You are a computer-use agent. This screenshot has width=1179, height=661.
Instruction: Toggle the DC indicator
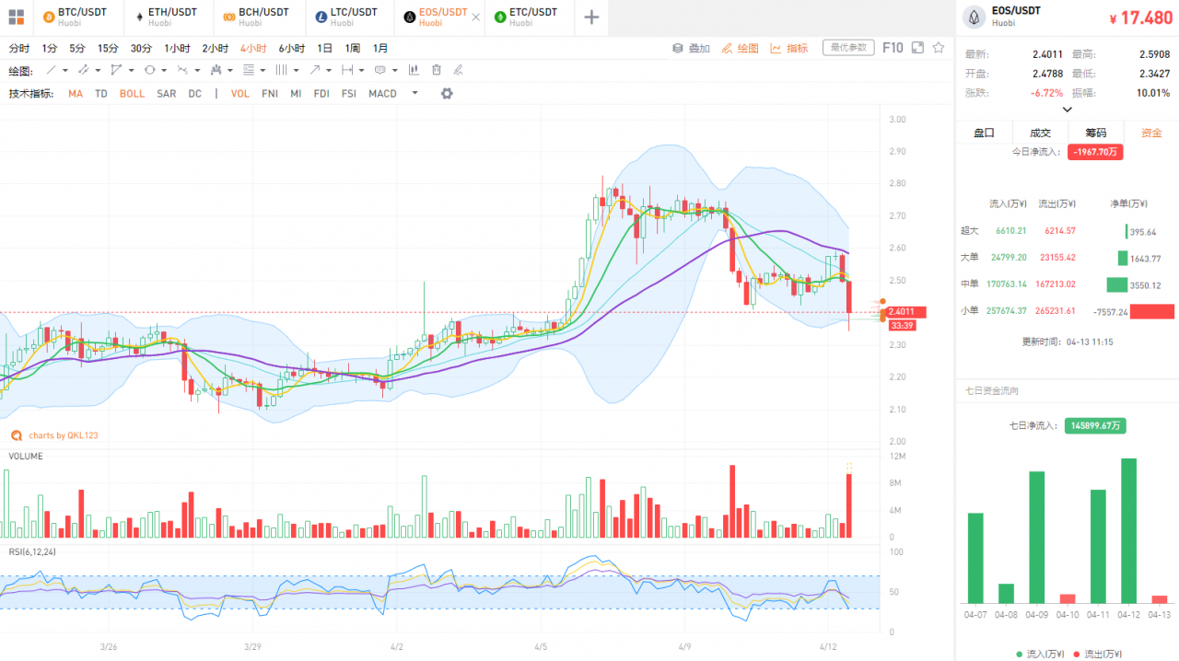(195, 94)
